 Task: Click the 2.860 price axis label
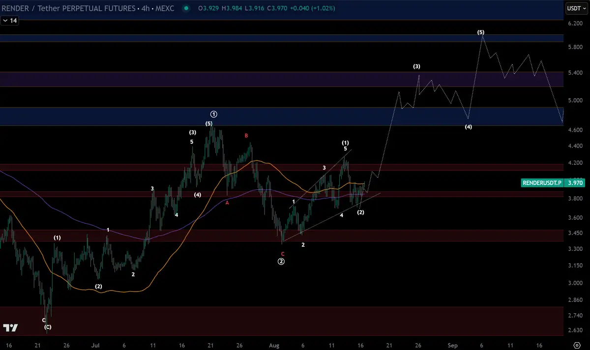point(576,299)
